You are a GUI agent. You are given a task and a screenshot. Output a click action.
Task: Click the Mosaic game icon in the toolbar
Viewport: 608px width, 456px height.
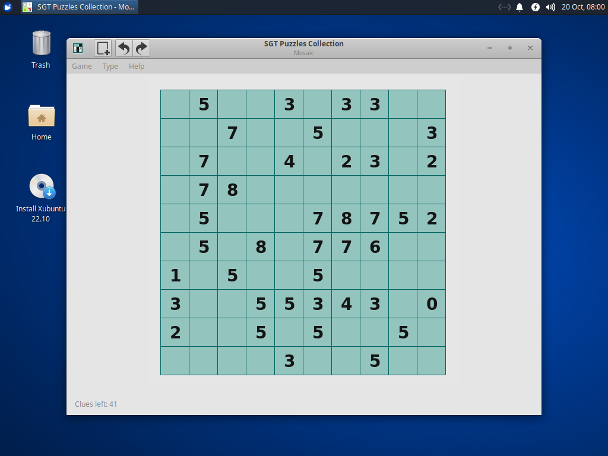pyautogui.click(x=78, y=48)
